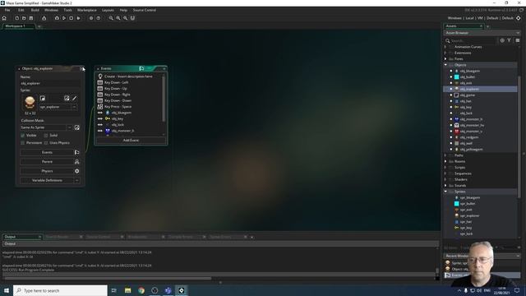Toggle the Solid checkbox
The width and height of the screenshot is (526, 296).
pos(46,135)
